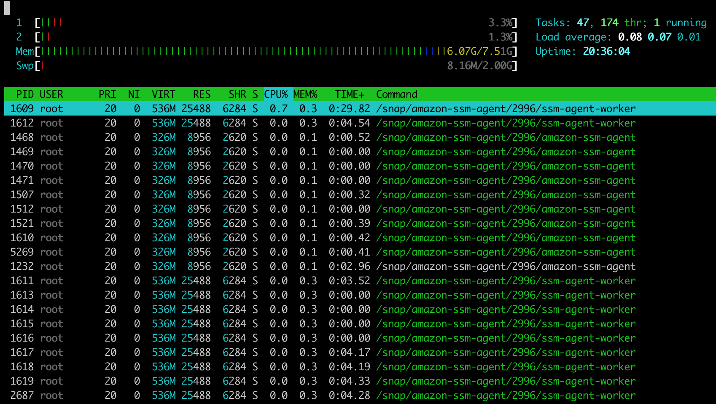Select process row PID 1611
Image resolution: width=716 pixels, height=404 pixels.
tap(360, 280)
